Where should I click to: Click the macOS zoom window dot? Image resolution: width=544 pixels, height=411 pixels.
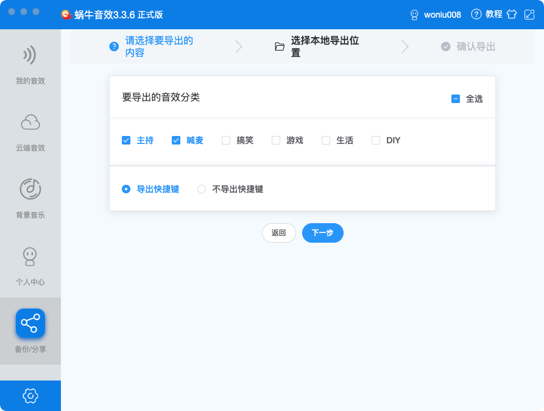tap(36, 12)
